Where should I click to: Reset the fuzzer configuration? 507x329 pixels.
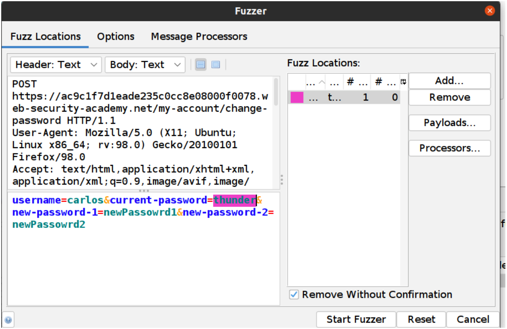(421, 319)
